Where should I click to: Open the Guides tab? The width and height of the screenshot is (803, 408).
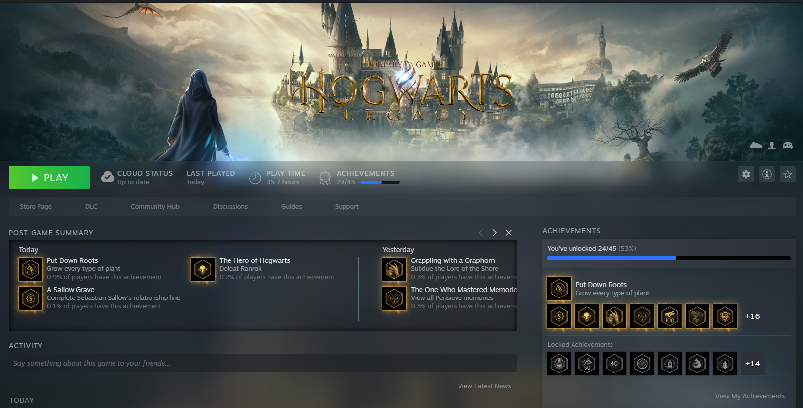(291, 207)
